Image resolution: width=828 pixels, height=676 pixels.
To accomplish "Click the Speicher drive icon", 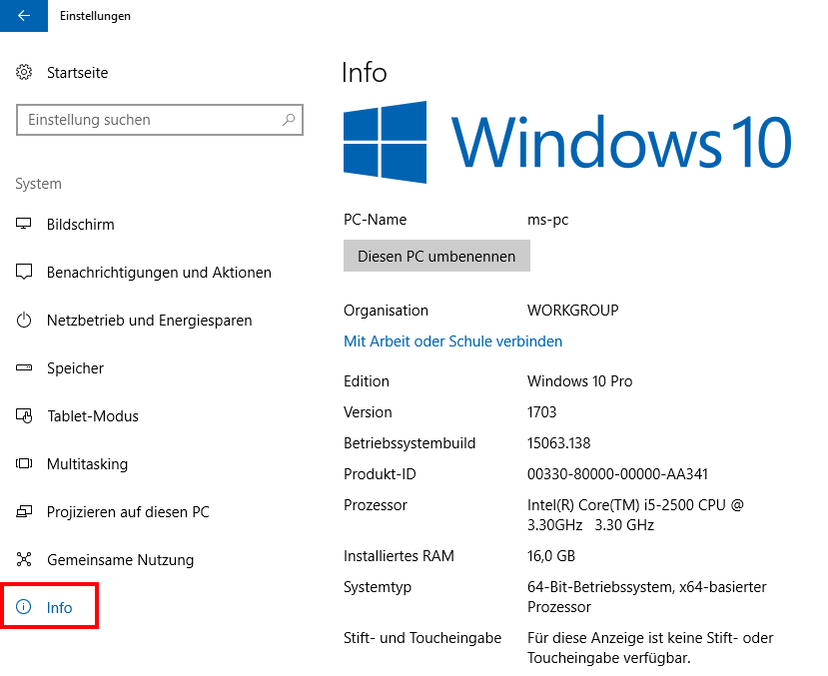I will point(25,368).
